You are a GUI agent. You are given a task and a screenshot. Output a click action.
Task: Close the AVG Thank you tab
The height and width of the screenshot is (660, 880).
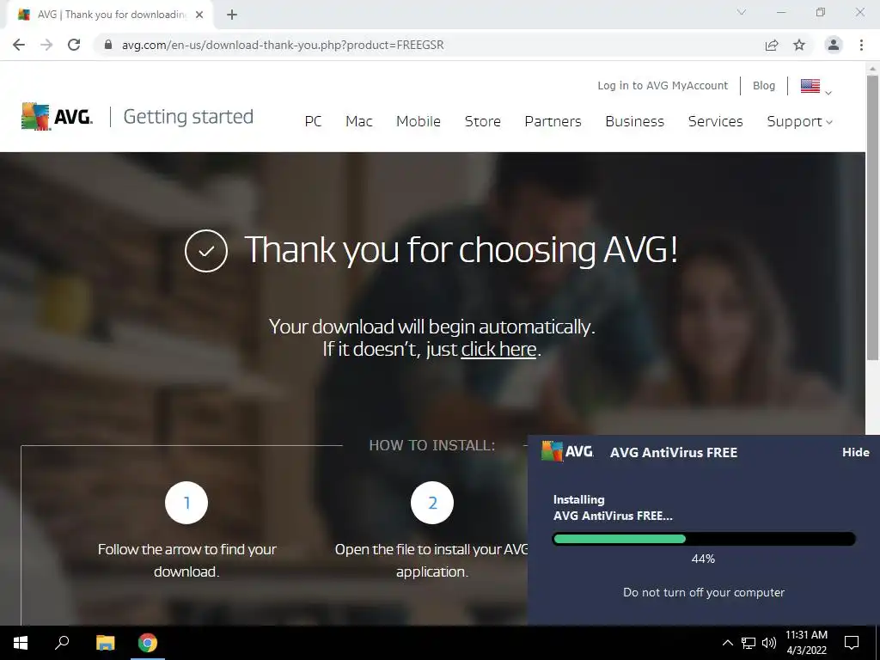[x=199, y=15]
